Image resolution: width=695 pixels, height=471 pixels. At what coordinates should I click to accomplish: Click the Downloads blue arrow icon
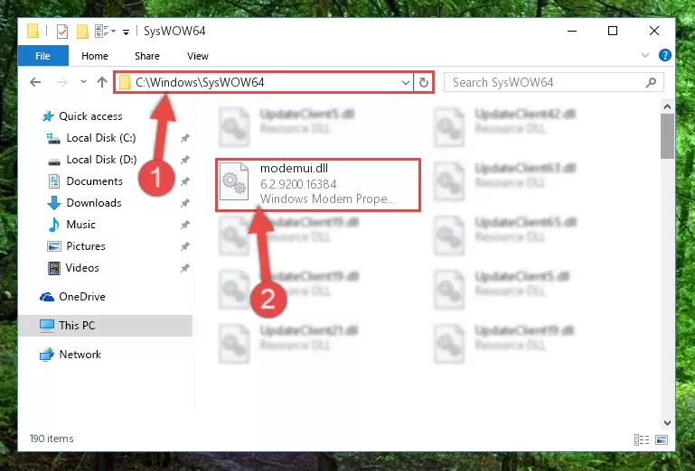(x=54, y=203)
